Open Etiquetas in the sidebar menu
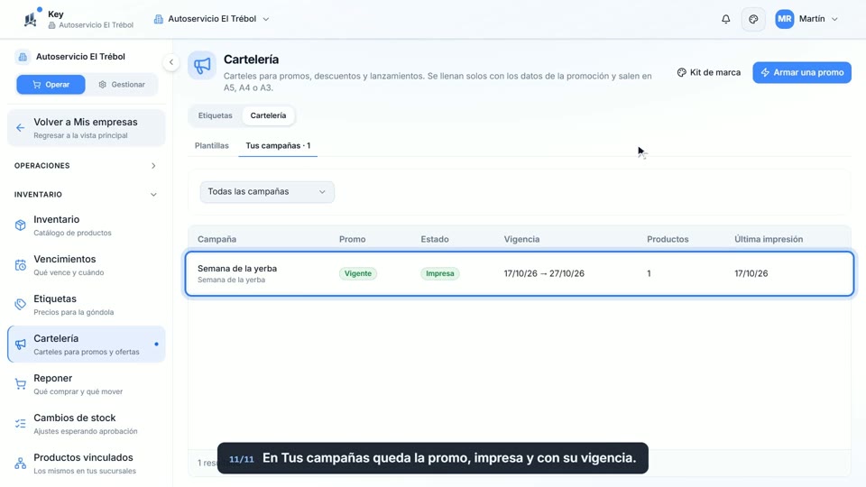This screenshot has width=866, height=487. pyautogui.click(x=86, y=305)
